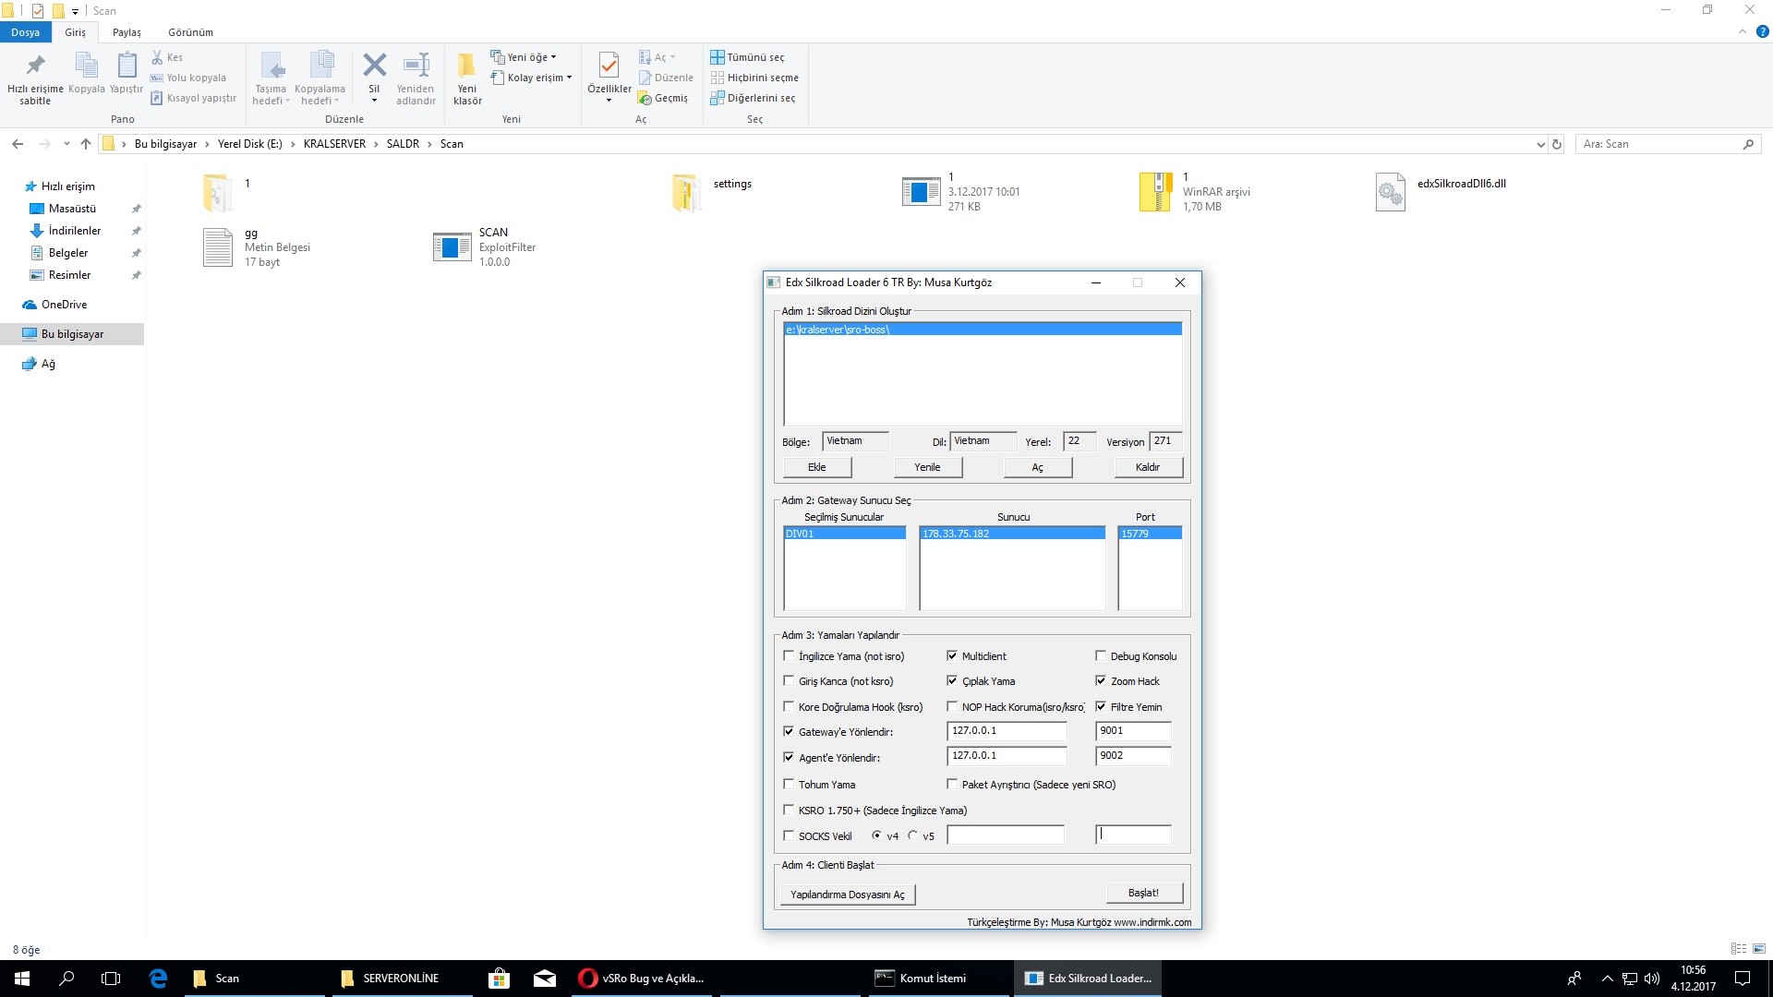Open Kopyalama hedefi dropdown
1773x997 pixels.
tap(320, 79)
